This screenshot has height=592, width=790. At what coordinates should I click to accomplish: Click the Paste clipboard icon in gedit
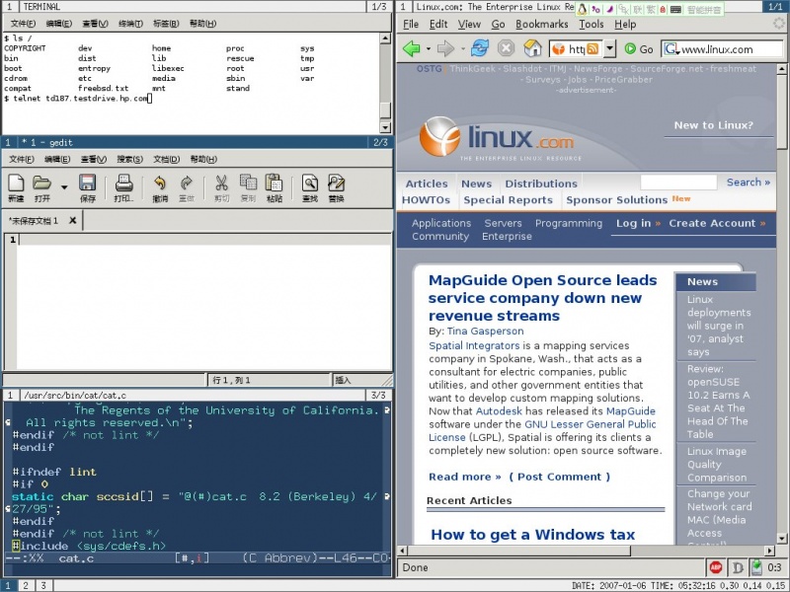tap(275, 184)
